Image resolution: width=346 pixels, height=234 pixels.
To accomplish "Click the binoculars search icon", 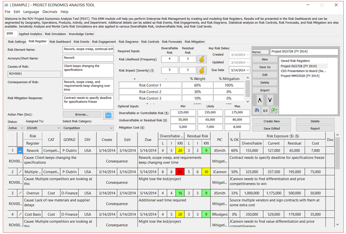I will click(x=256, y=110).
